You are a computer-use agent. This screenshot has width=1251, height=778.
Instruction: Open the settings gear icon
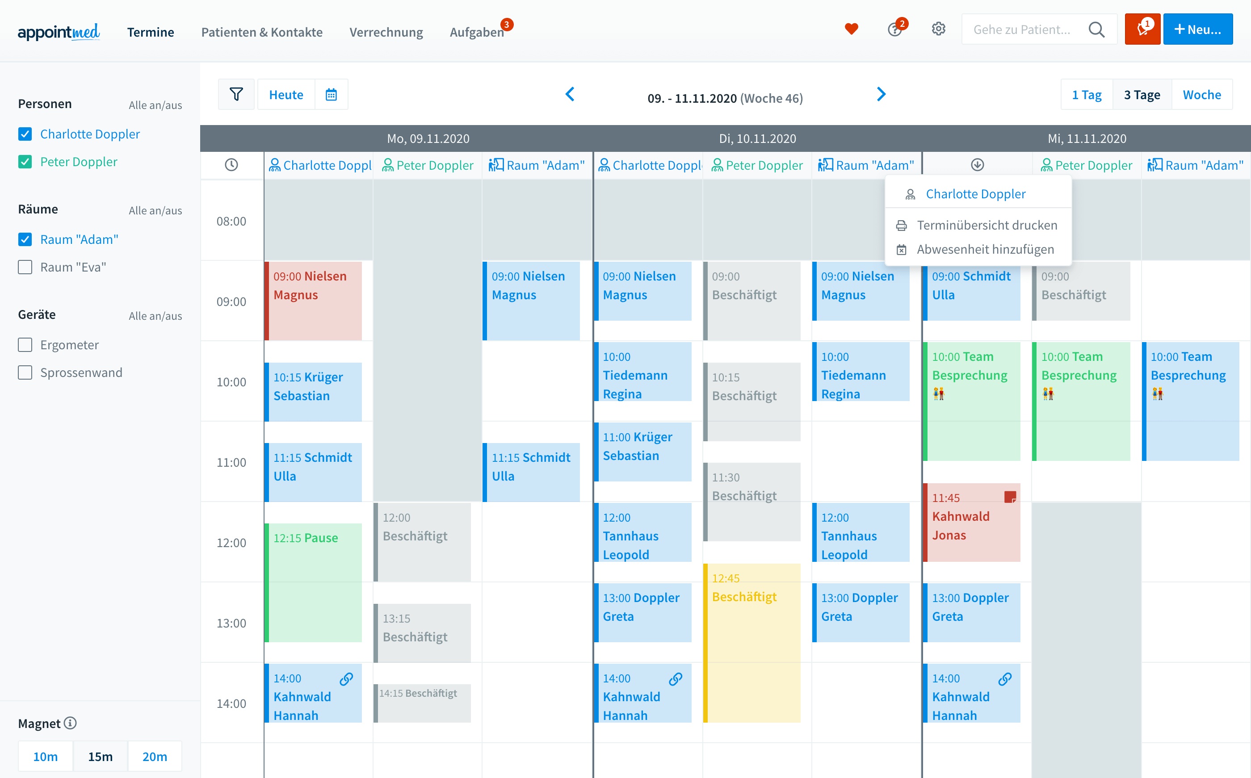pos(938,29)
